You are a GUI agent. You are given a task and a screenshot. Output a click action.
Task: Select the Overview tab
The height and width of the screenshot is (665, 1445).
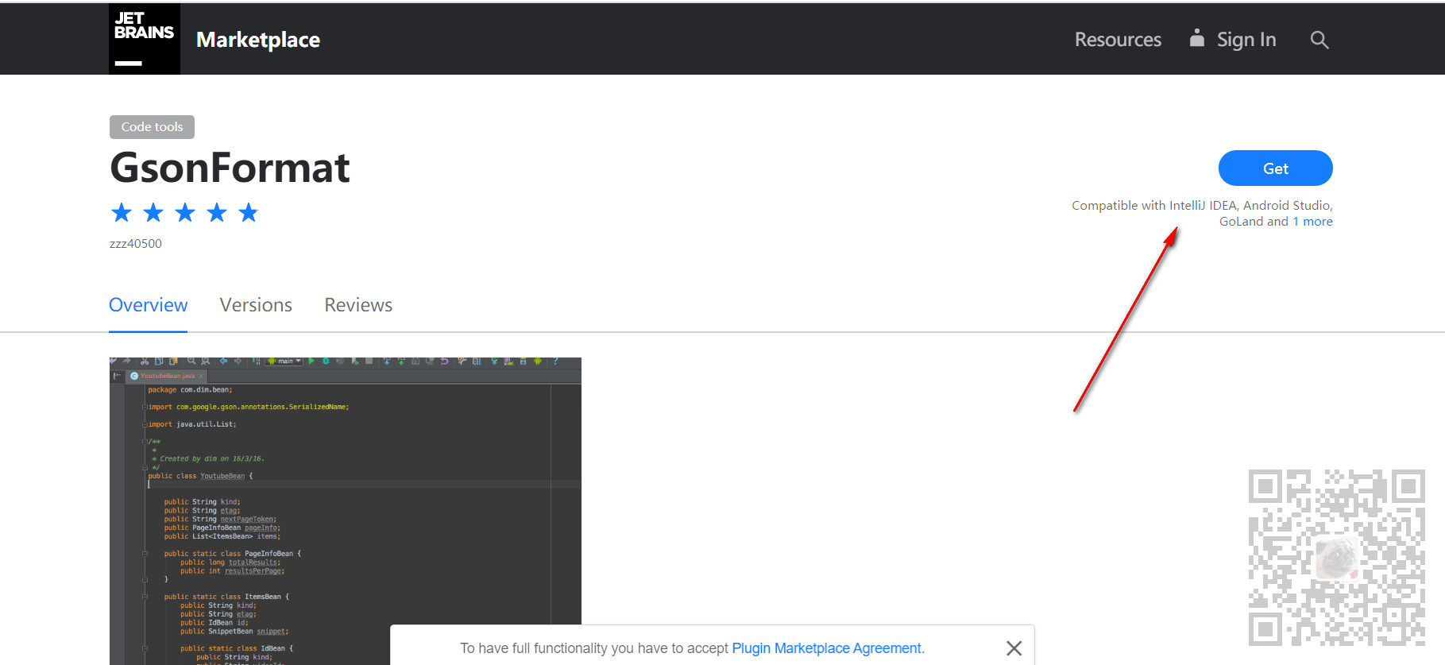[x=148, y=305]
